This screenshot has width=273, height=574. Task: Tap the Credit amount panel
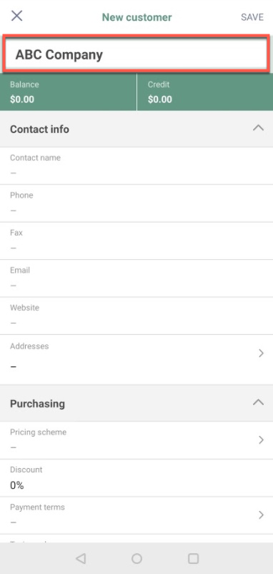pos(205,92)
